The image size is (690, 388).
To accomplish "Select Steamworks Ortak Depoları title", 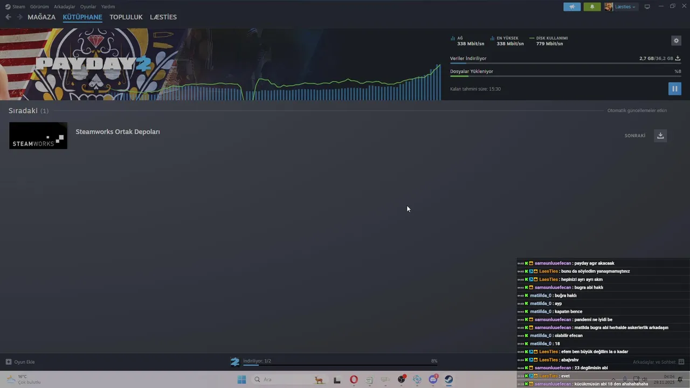I will tap(118, 131).
